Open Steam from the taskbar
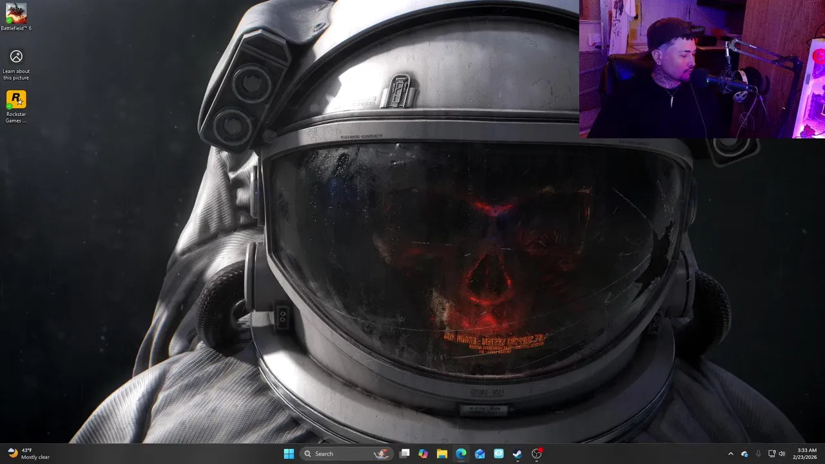This screenshot has width=825, height=464. point(518,454)
